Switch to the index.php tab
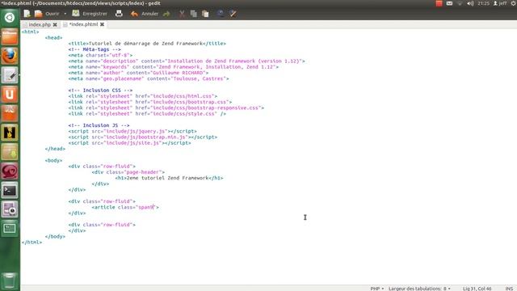Screen dimensions: 517x291 point(40,24)
